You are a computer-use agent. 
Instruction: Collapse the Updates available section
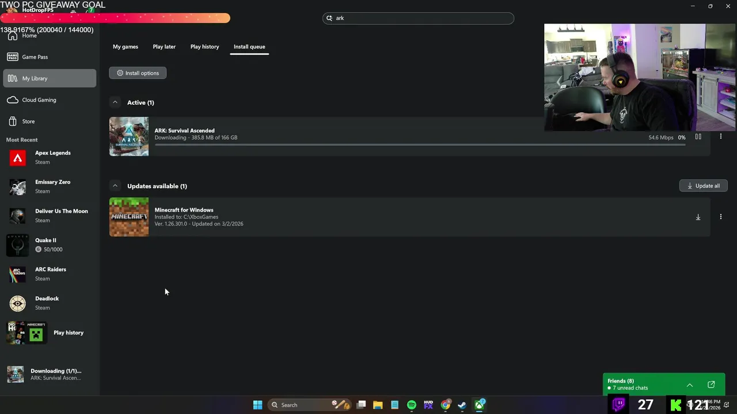pyautogui.click(x=115, y=186)
